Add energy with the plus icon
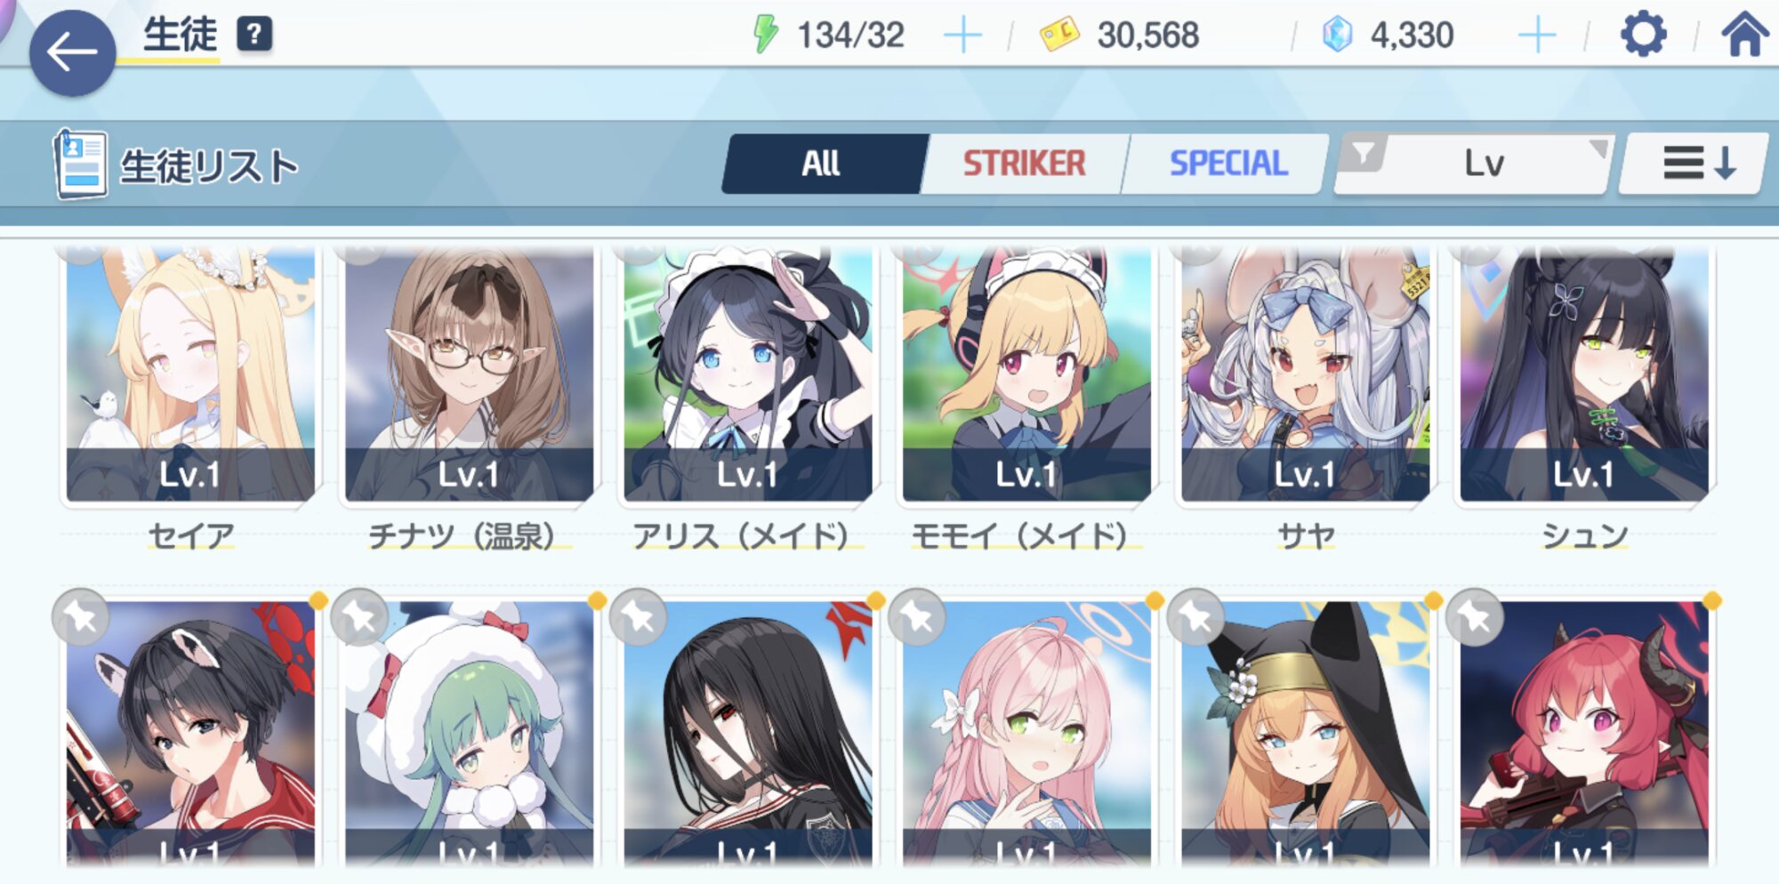Viewport: 1779px width, 884px height. click(x=962, y=36)
